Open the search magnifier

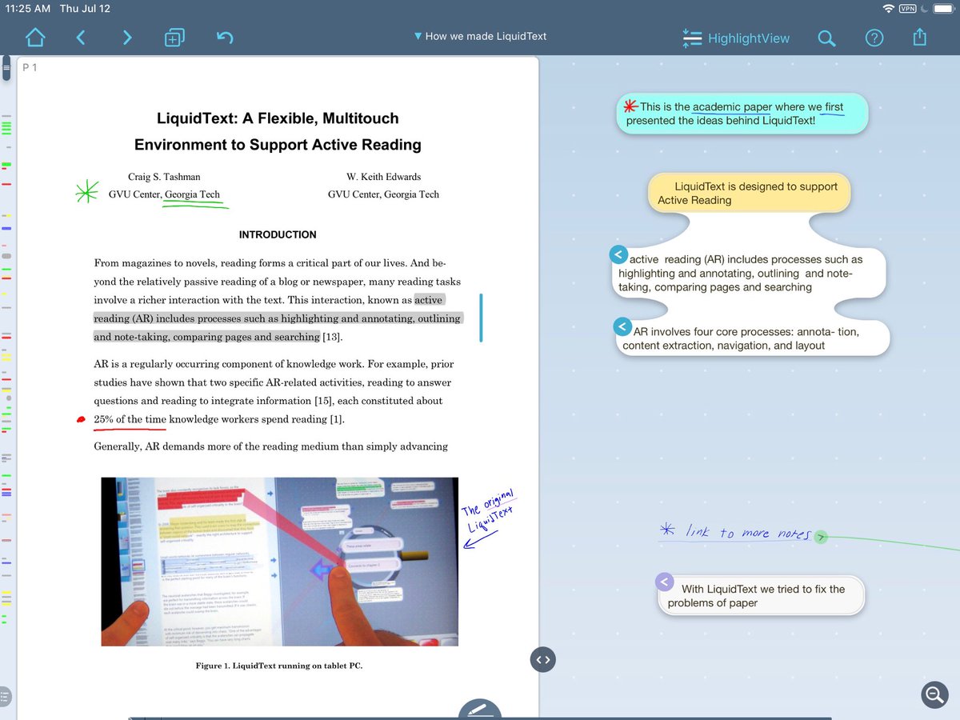click(x=826, y=38)
